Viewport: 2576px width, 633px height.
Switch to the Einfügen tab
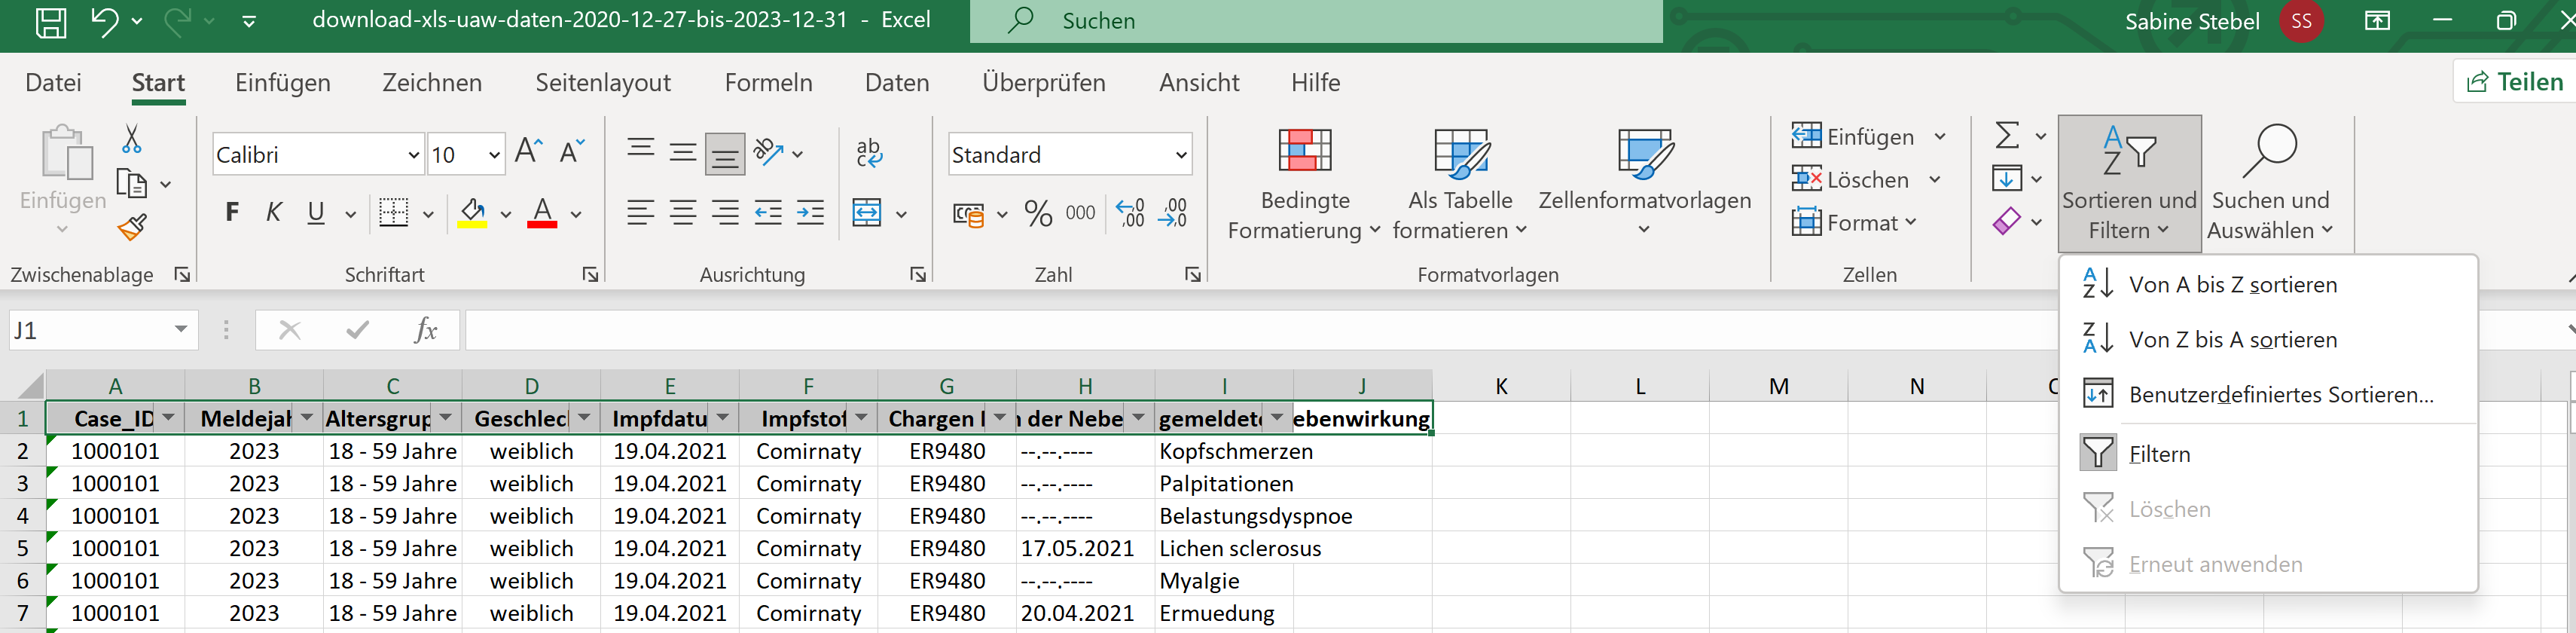pyautogui.click(x=283, y=82)
